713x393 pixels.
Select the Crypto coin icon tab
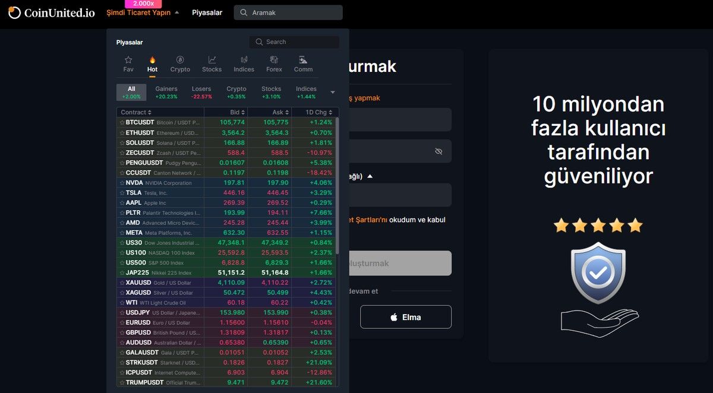coord(180,64)
